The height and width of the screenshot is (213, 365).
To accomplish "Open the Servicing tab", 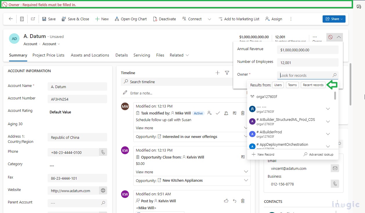I will [x=142, y=55].
